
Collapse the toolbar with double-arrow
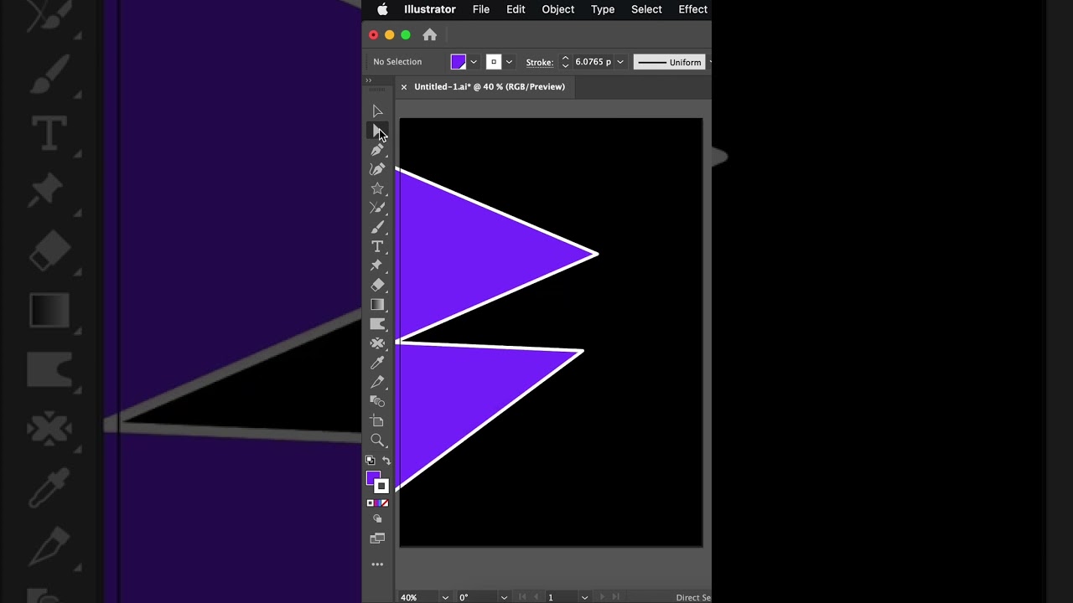(368, 80)
